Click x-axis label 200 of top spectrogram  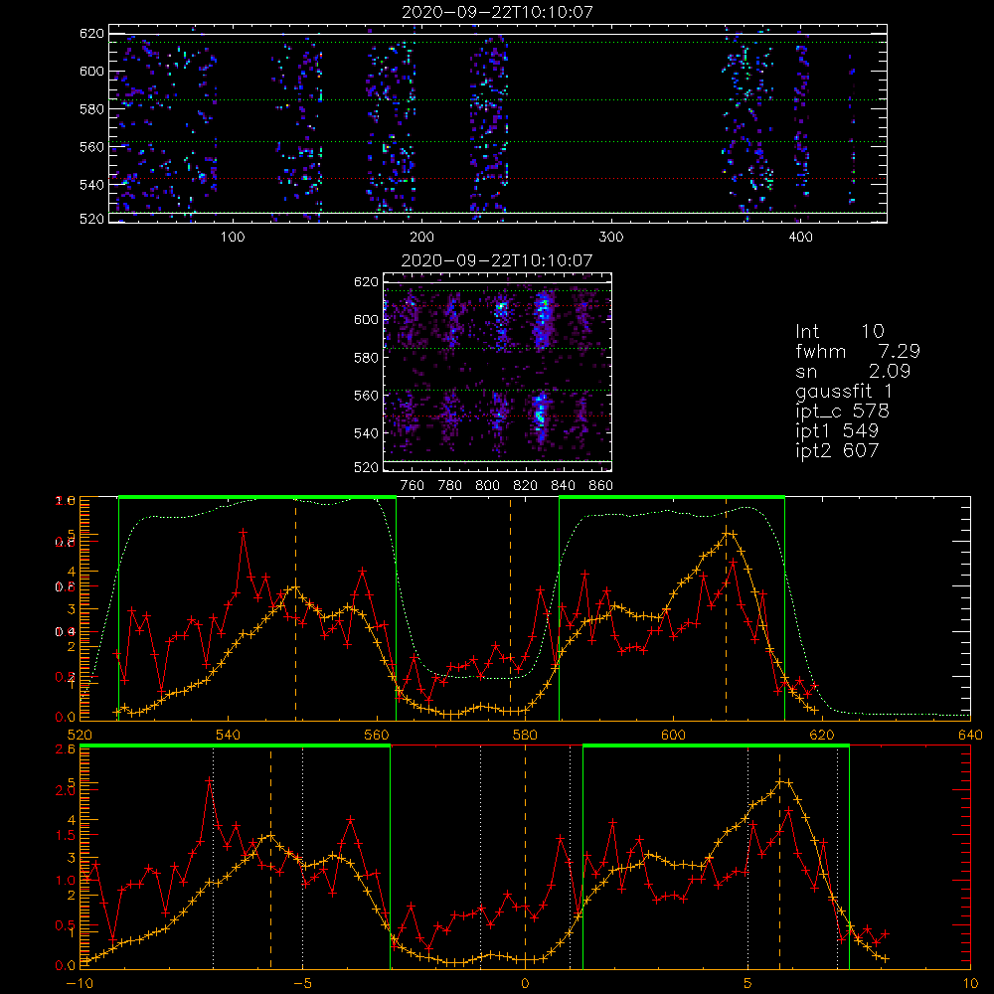pos(421,238)
